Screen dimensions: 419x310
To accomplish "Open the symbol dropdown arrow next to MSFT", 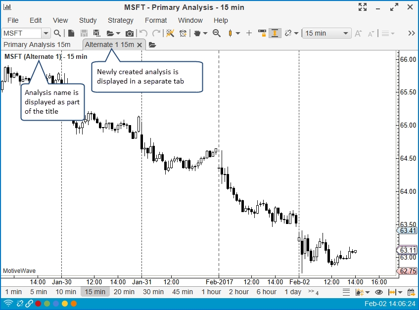I will [x=46, y=34].
